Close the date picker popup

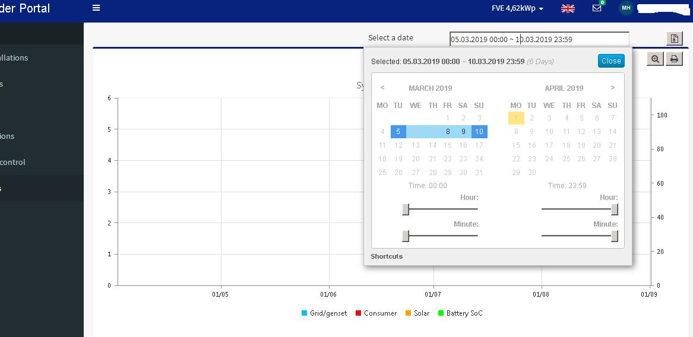[x=611, y=61]
